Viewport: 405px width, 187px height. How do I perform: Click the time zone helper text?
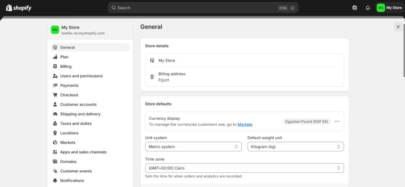click(x=193, y=176)
